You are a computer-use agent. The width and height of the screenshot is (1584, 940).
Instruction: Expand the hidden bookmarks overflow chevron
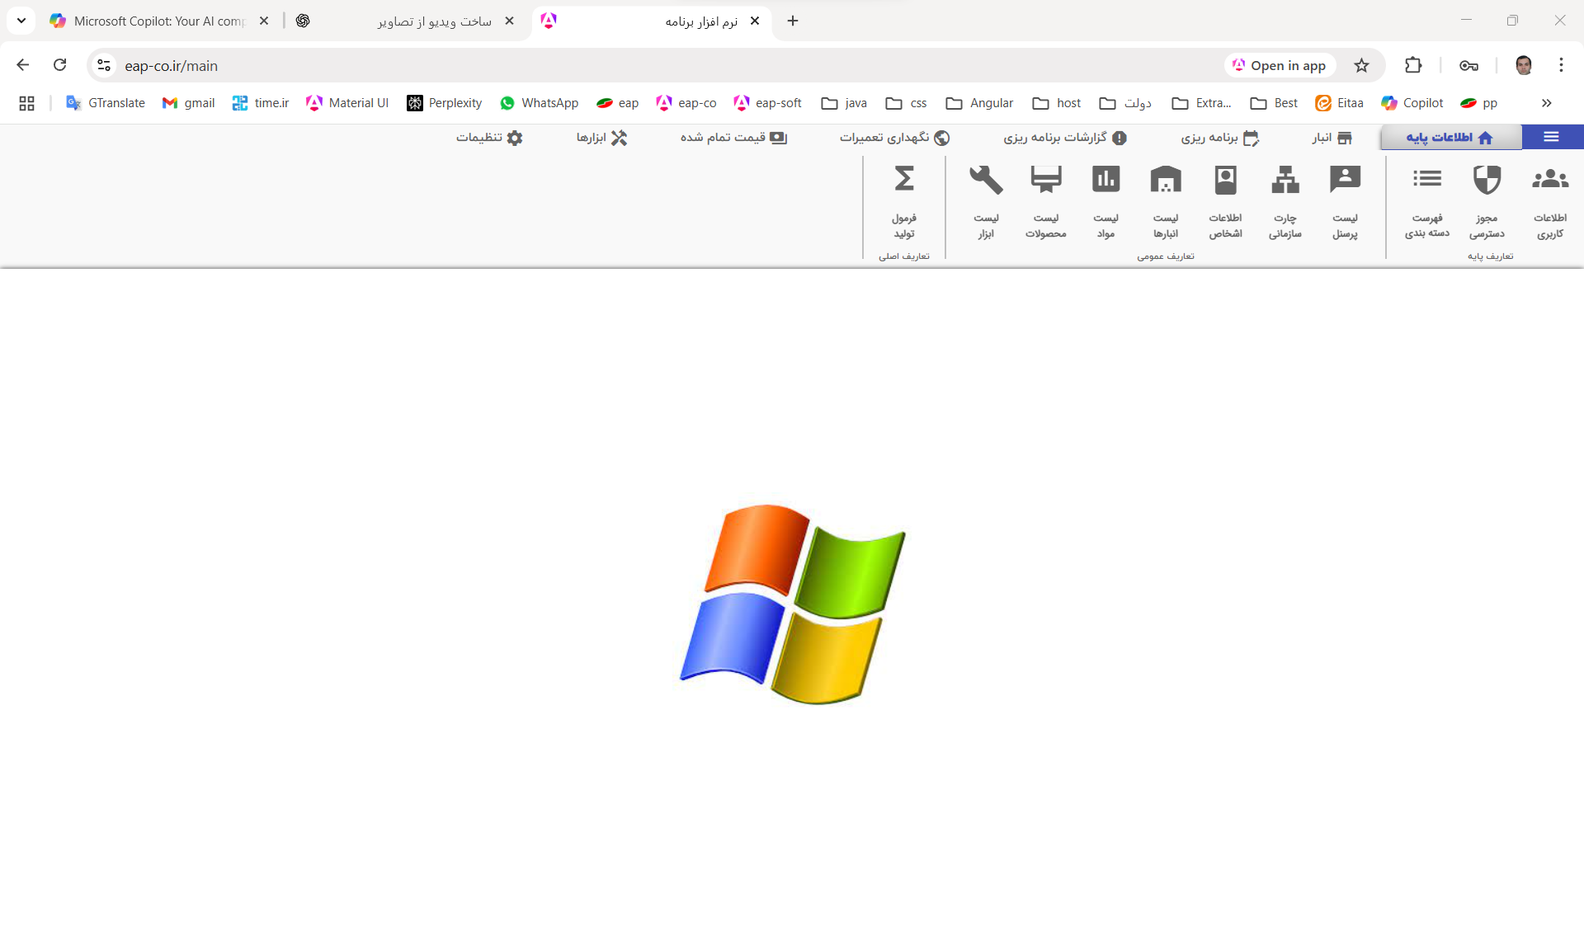click(x=1546, y=103)
